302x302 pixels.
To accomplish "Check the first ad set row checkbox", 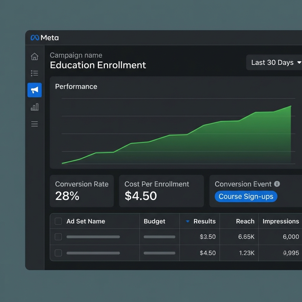I will pyautogui.click(x=58, y=237).
